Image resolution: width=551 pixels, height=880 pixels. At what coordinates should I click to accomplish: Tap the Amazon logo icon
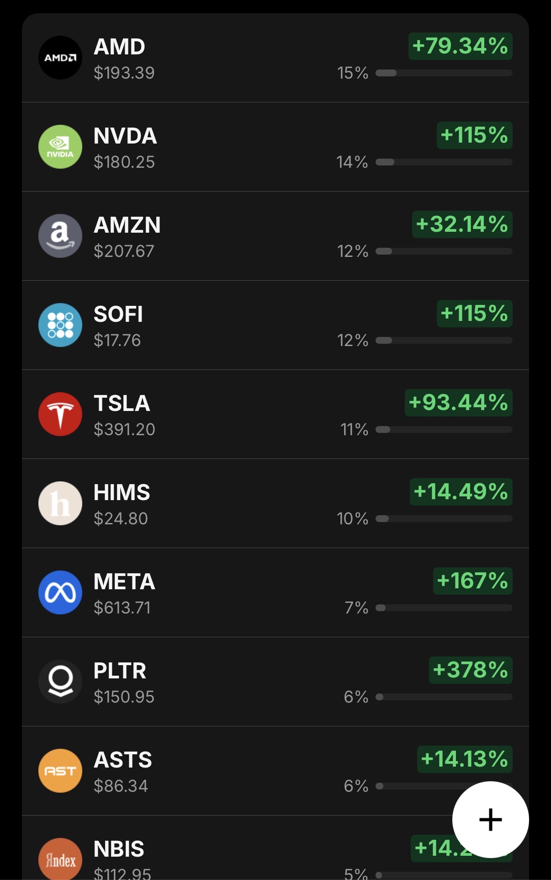coord(60,236)
